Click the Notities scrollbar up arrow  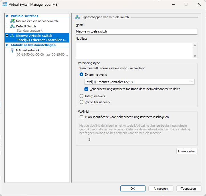coord(195,45)
